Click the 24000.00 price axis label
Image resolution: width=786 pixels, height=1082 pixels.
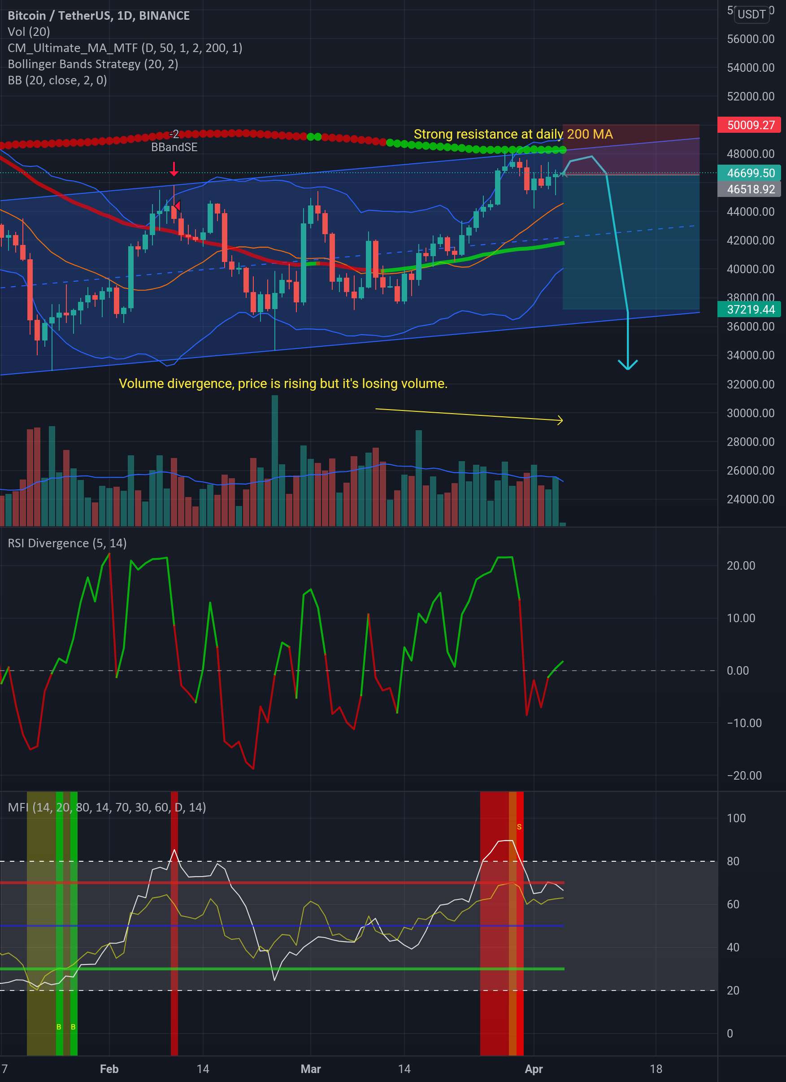pos(751,499)
